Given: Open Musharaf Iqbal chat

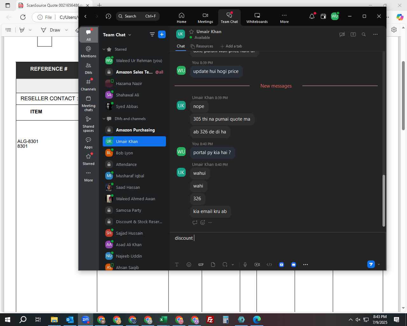Looking at the screenshot, I should (134, 176).
